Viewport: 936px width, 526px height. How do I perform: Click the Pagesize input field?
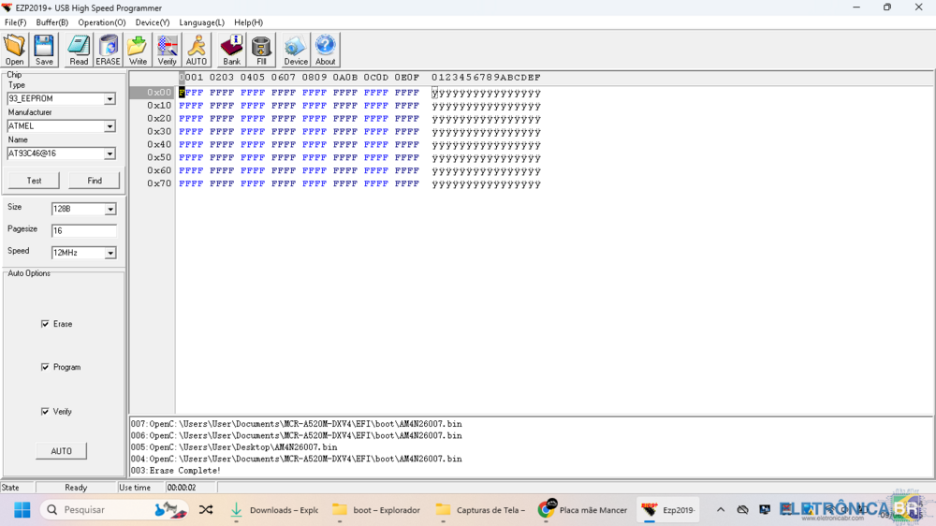[83, 230]
